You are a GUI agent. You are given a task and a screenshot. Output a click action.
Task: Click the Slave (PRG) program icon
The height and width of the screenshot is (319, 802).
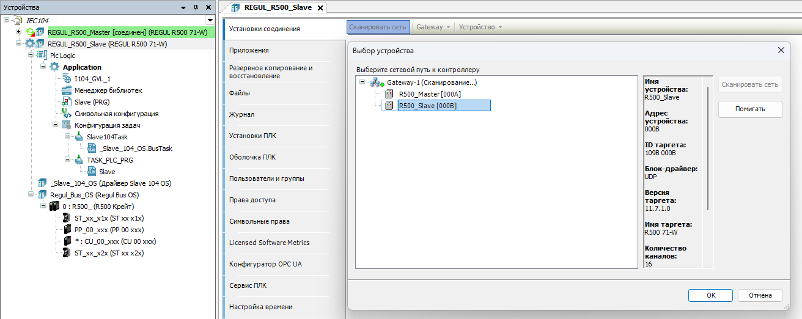[67, 102]
